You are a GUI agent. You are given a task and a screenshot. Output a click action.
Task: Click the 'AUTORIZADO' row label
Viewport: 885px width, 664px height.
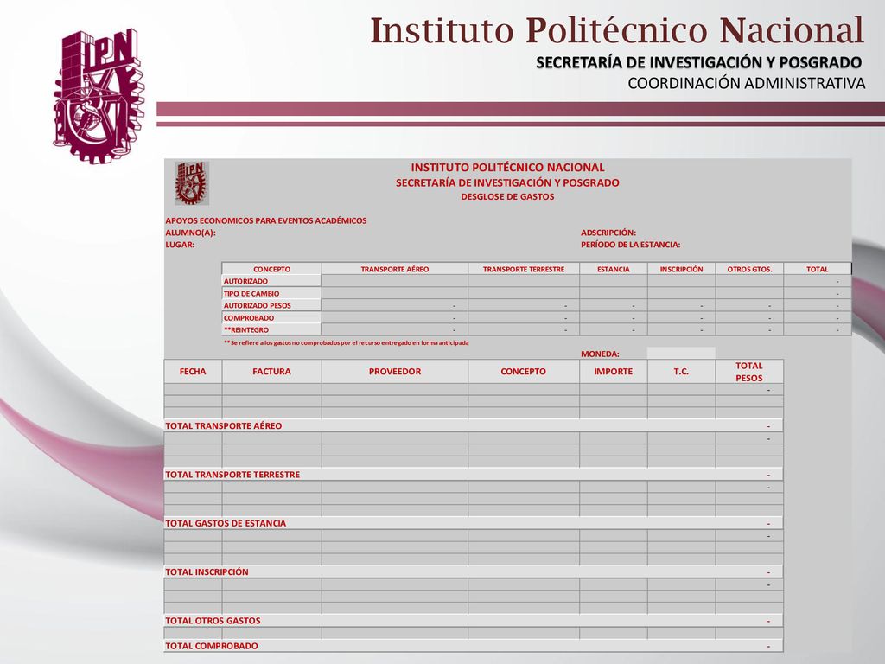(x=271, y=281)
